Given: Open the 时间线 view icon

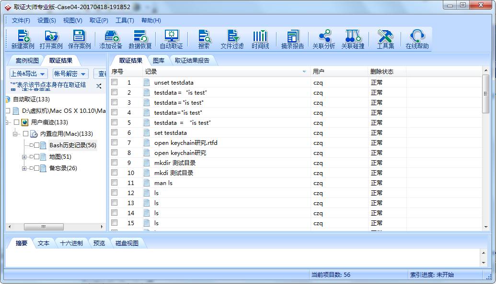Looking at the screenshot, I should point(260,36).
